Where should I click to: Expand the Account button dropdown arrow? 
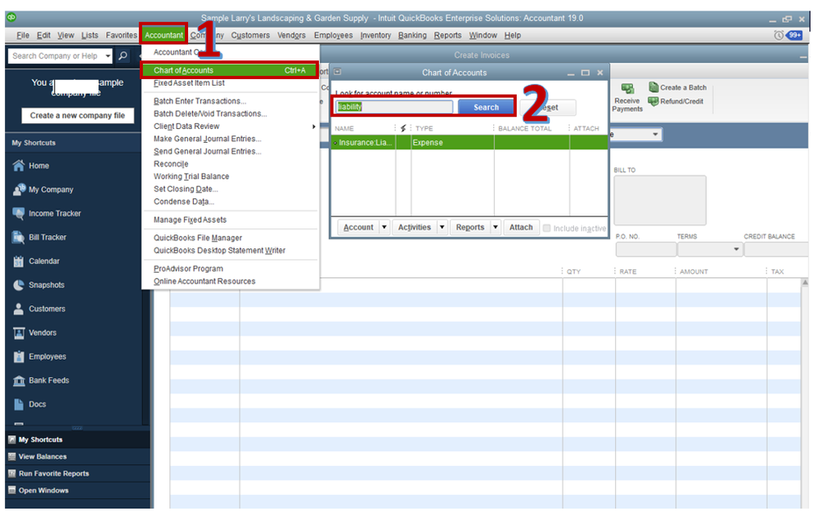tap(384, 227)
